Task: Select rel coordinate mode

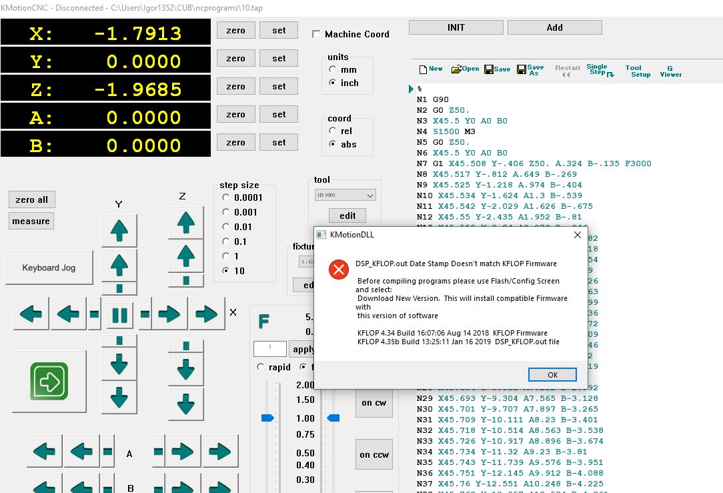Action: [333, 131]
